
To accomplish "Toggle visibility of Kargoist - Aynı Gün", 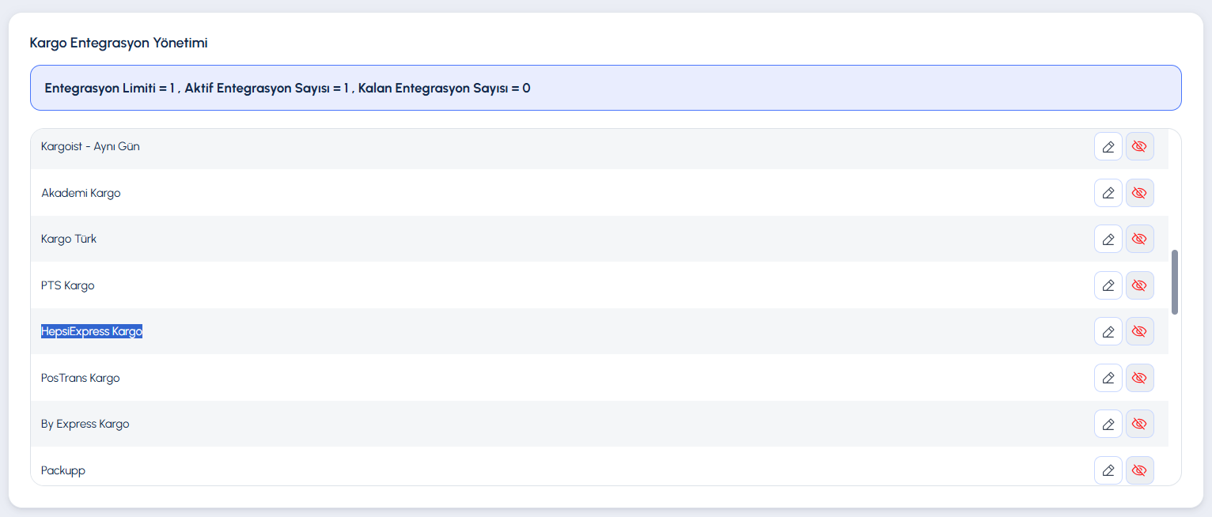I will pos(1139,146).
